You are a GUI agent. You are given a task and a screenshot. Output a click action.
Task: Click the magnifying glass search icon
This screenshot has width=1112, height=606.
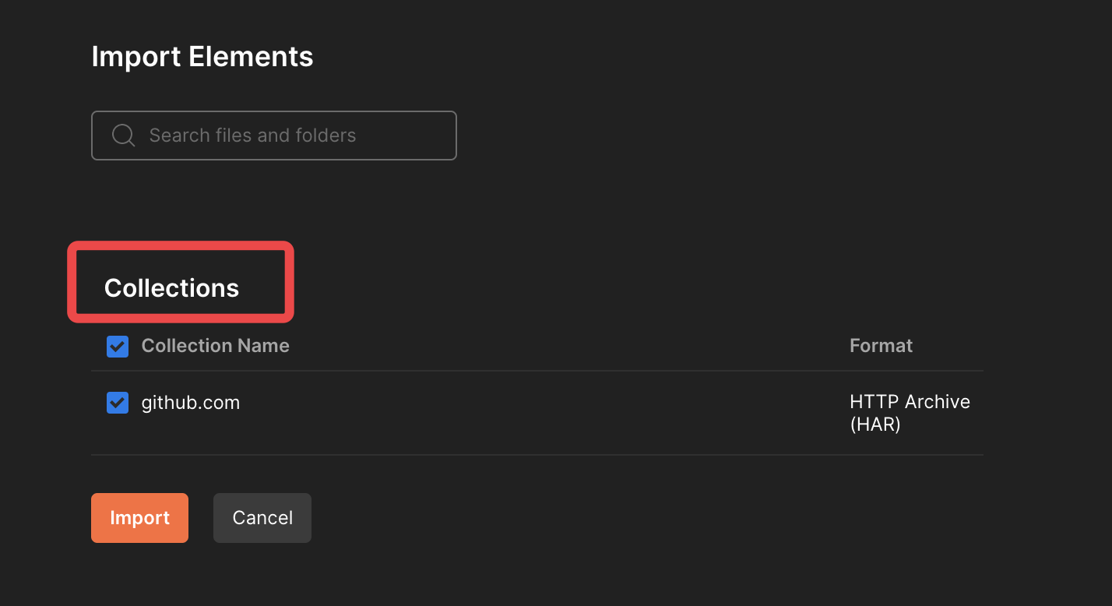pyautogui.click(x=123, y=136)
